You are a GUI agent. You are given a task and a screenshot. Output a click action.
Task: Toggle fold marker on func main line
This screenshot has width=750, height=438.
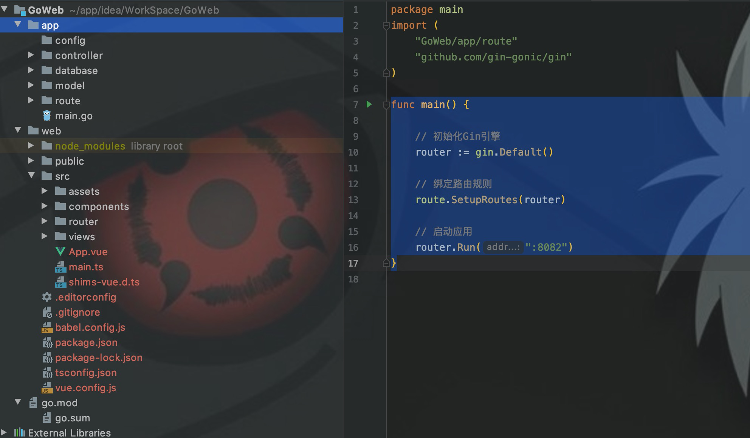386,105
